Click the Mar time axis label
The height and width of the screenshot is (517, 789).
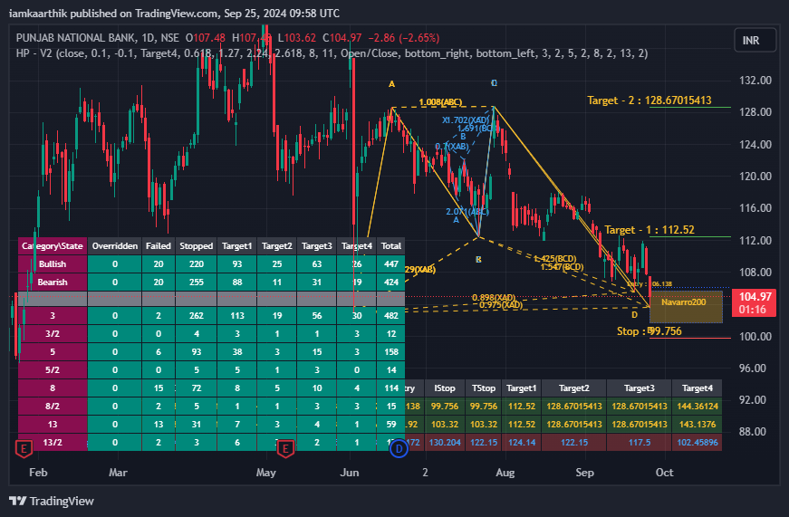pyautogui.click(x=119, y=473)
